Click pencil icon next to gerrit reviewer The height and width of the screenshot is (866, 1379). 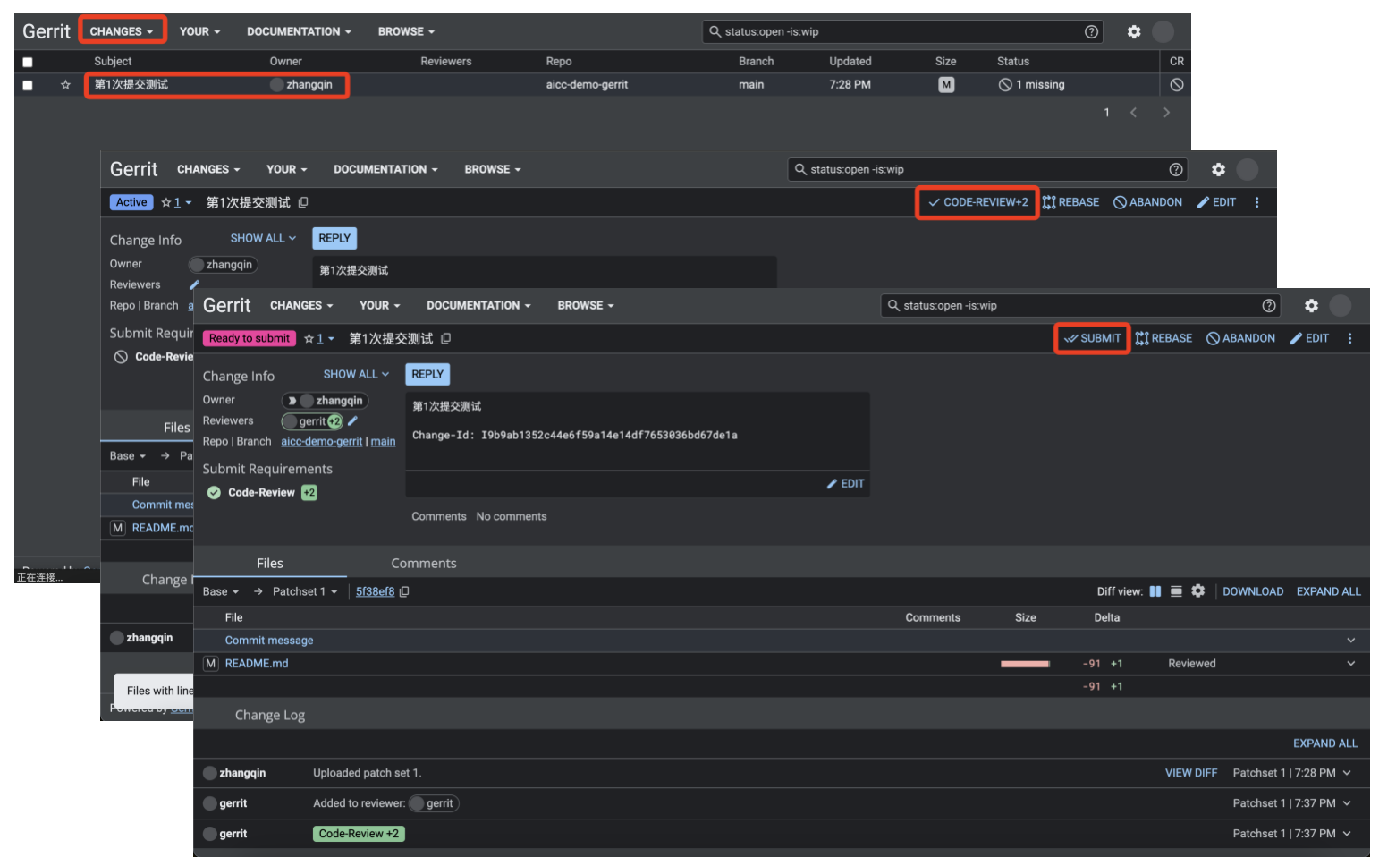pos(353,420)
